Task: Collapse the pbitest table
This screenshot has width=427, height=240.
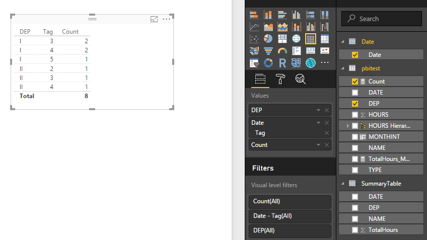Action: pos(343,68)
